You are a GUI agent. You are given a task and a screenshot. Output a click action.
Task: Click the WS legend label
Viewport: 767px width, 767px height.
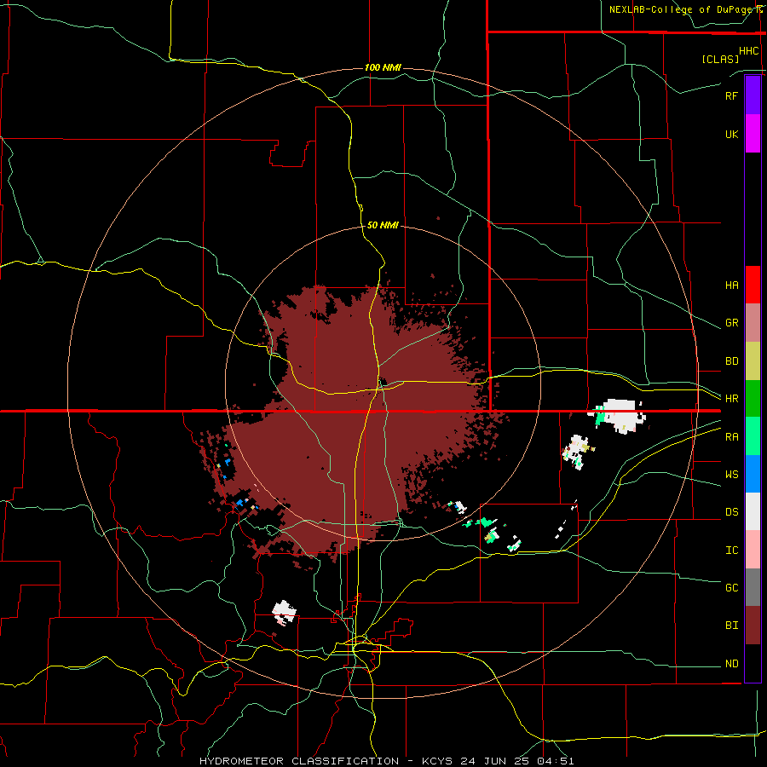[731, 474]
